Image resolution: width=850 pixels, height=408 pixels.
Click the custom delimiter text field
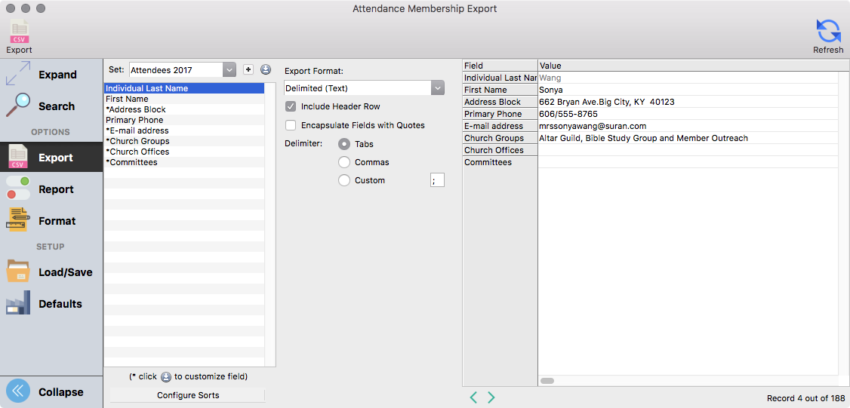(437, 180)
